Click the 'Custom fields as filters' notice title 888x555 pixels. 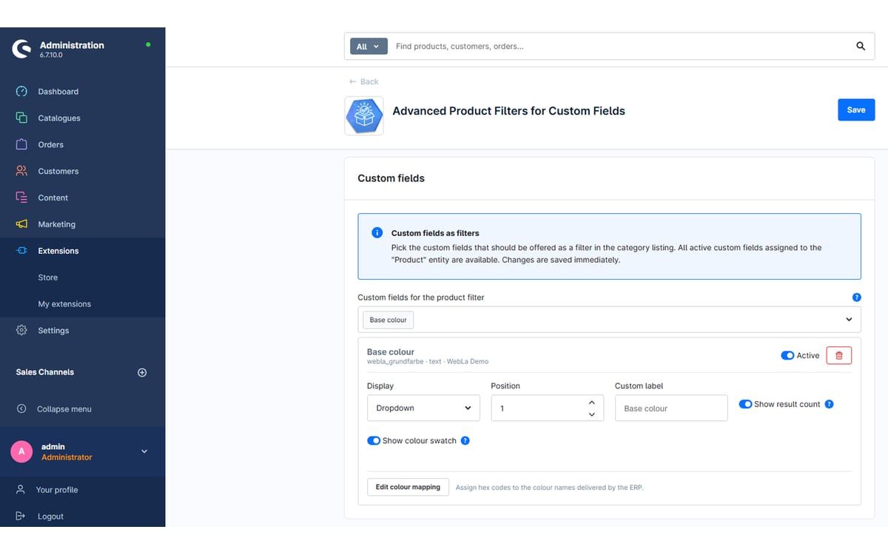[435, 233]
